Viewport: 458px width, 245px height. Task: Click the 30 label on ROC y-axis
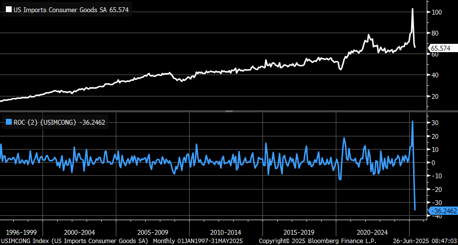(435, 123)
